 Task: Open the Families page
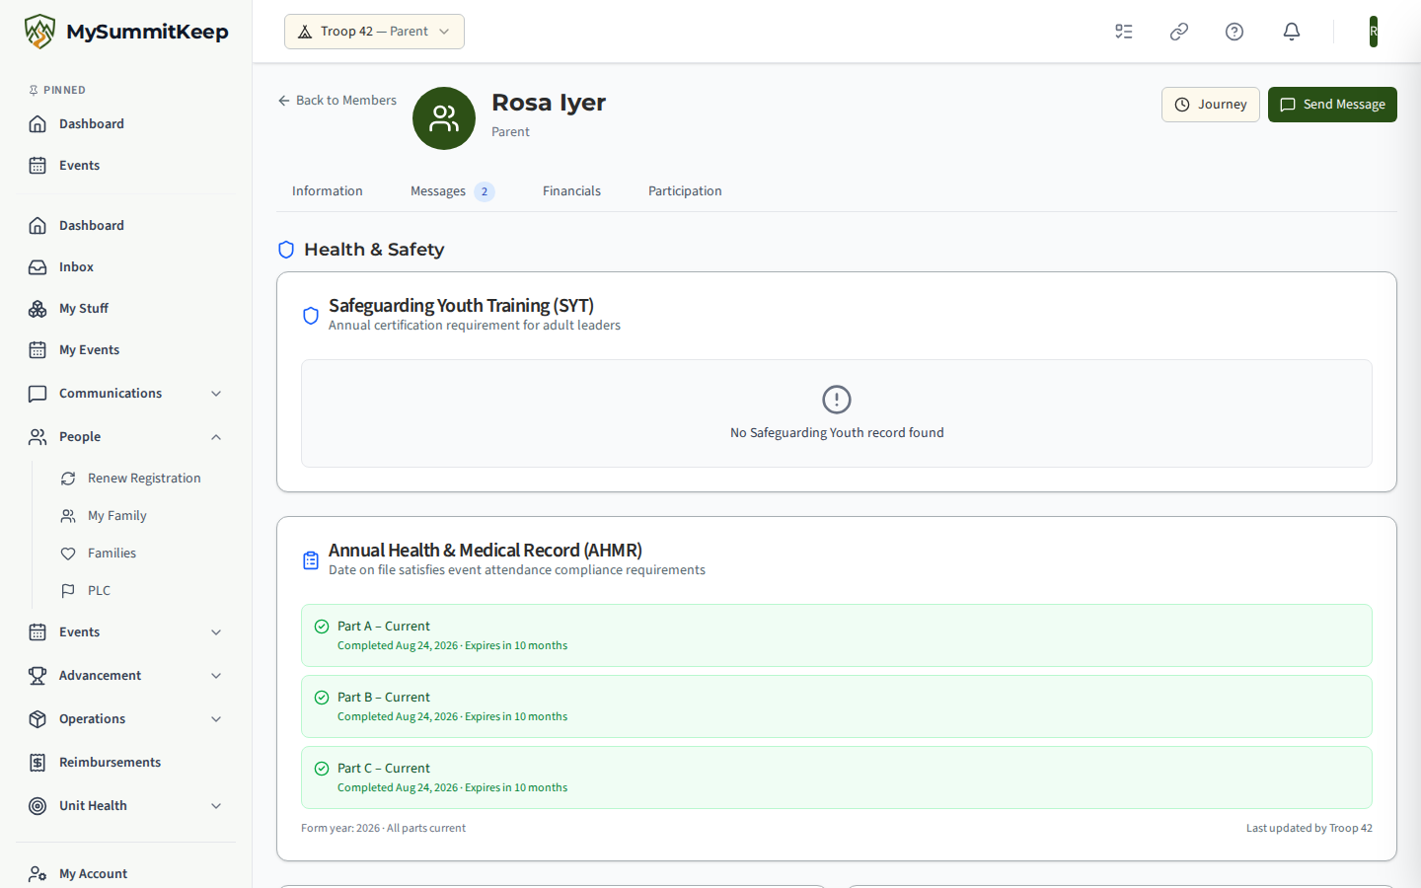[x=143, y=553]
